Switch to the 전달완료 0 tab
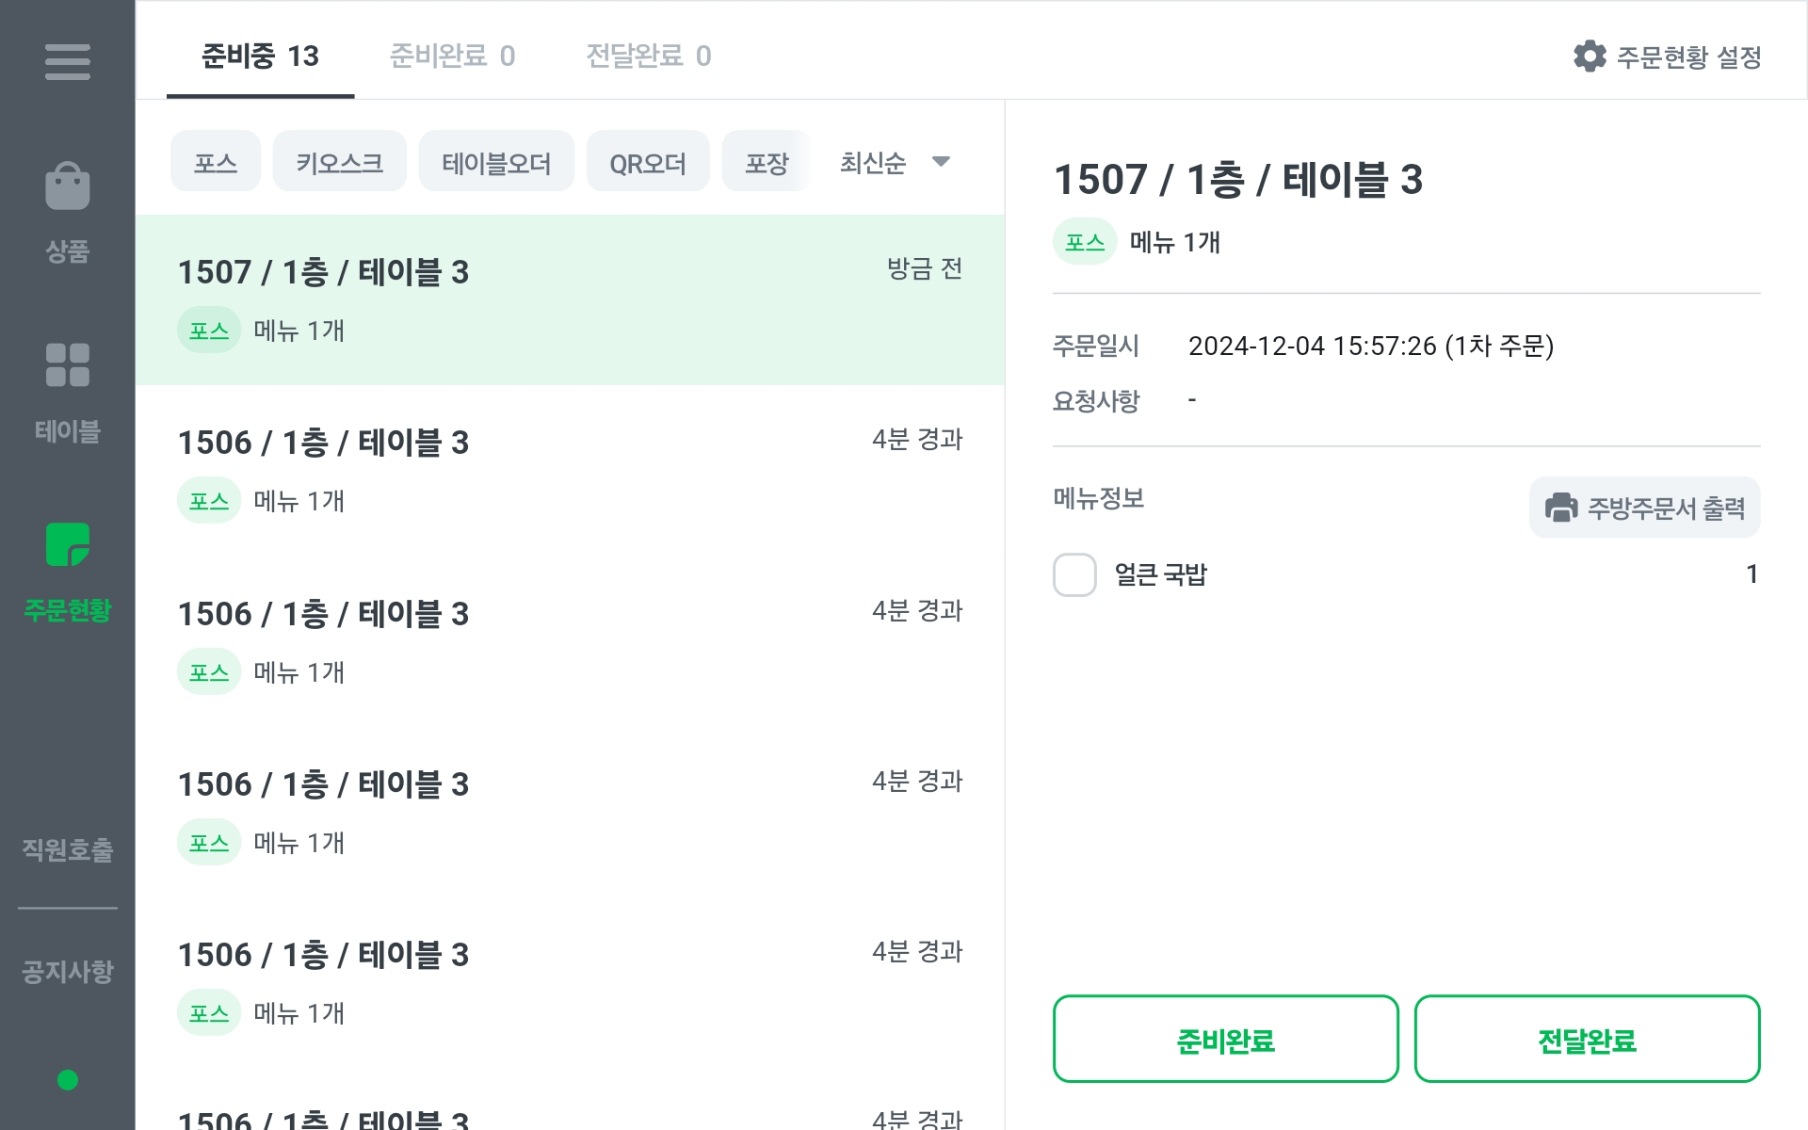This screenshot has height=1130, width=1808. click(649, 56)
